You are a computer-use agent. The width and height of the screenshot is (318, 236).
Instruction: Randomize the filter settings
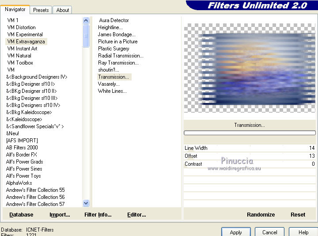261,215
